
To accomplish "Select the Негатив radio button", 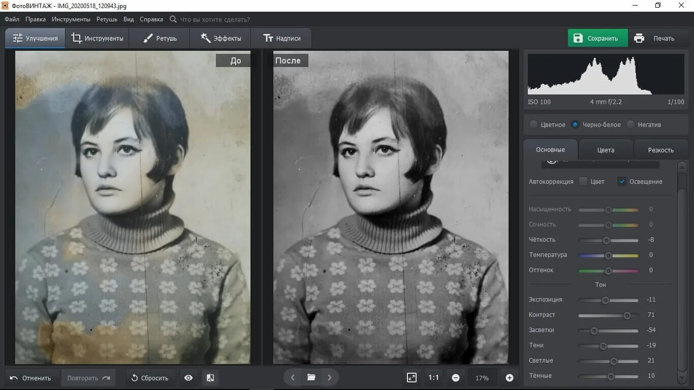I will tap(630, 124).
